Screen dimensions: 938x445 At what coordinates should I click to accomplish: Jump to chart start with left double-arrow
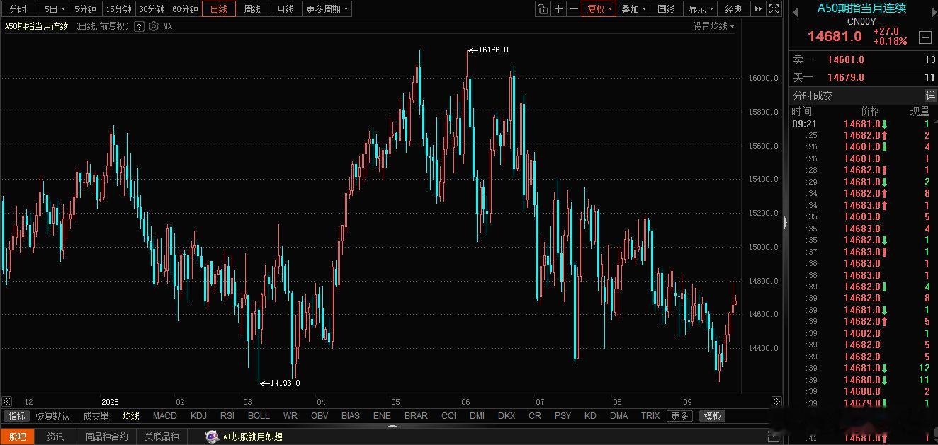[x=7, y=401]
